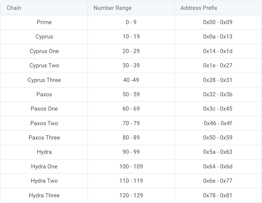Select the 50 - 59 range cell
262x203 pixels.
[131, 94]
